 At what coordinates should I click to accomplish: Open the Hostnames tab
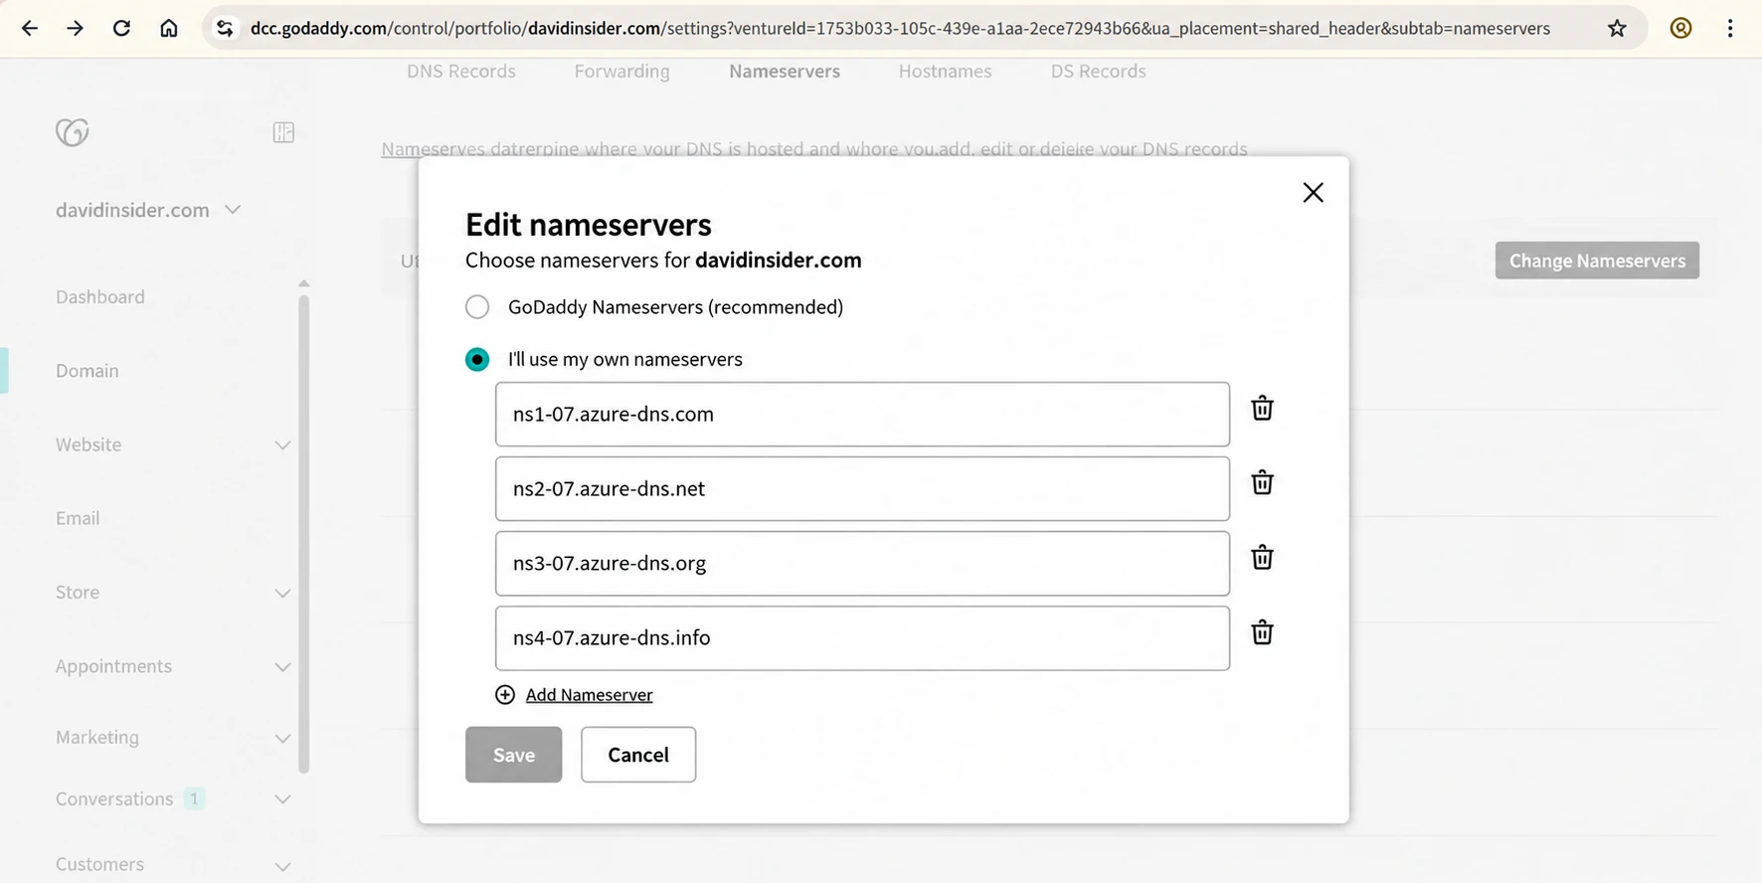946,72
